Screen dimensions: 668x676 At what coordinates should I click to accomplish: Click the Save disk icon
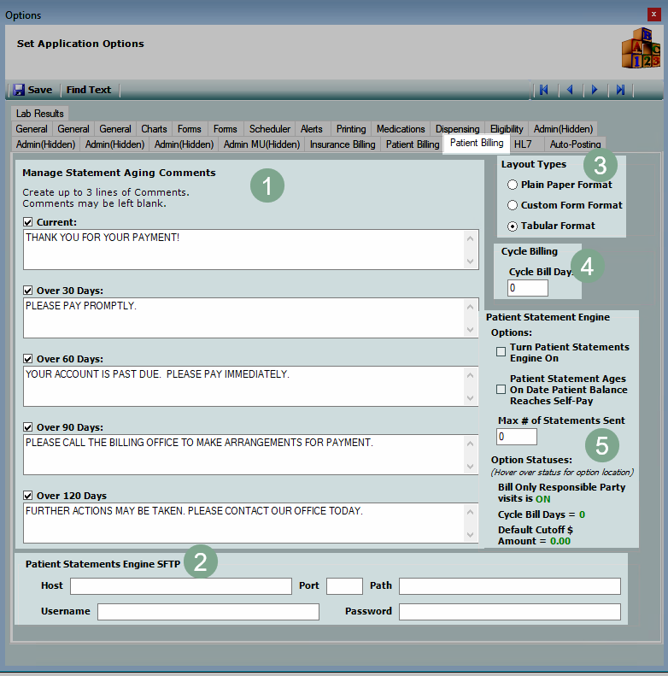[19, 90]
